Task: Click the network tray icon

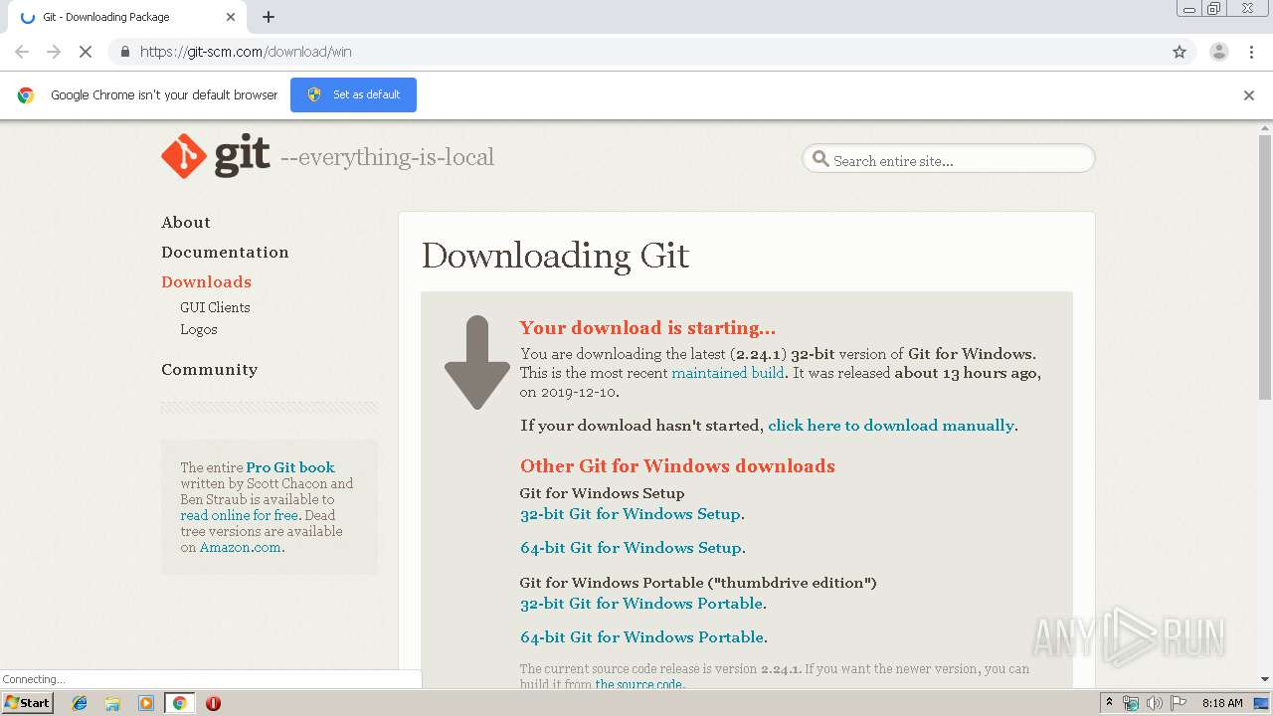Action: [1131, 703]
